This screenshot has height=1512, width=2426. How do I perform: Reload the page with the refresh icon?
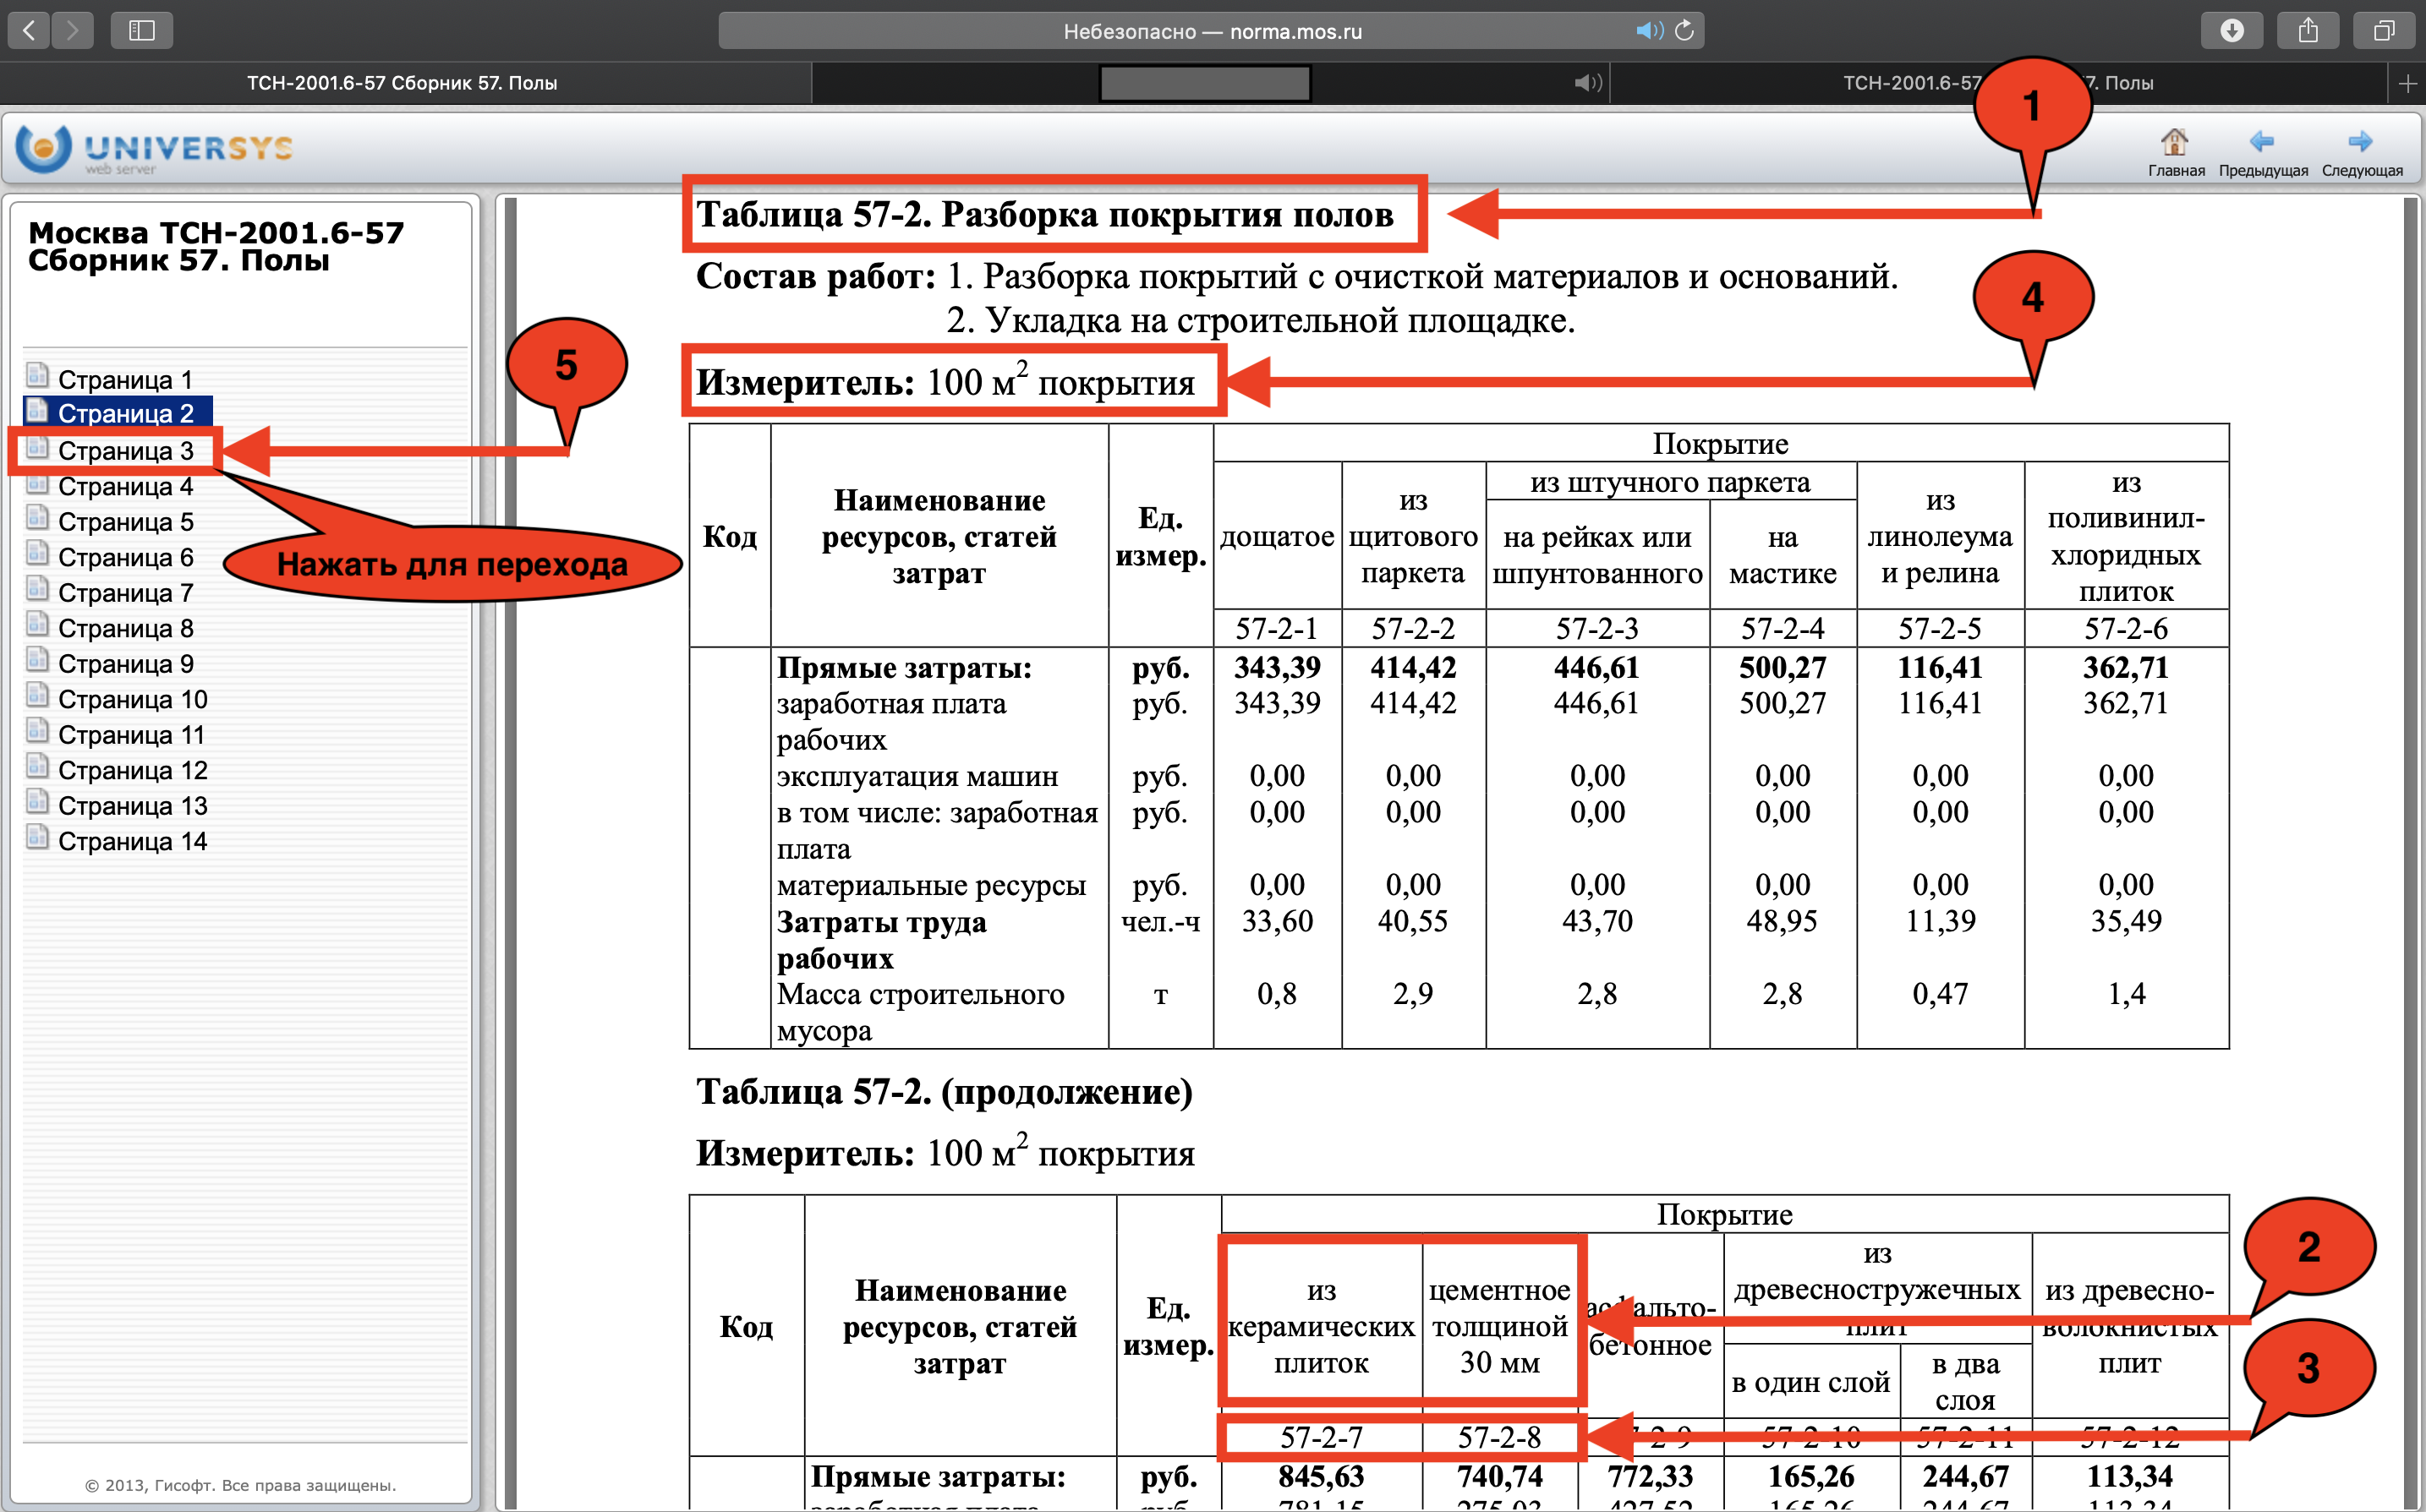(x=1684, y=30)
